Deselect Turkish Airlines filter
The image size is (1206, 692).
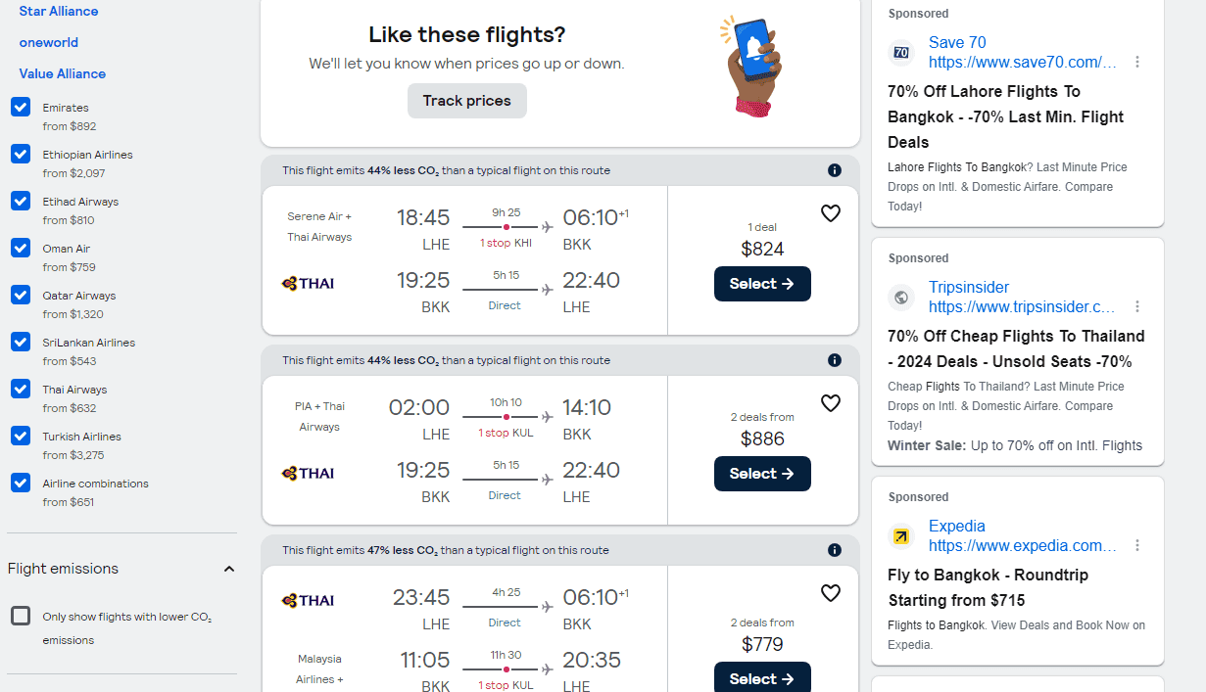[x=21, y=436]
